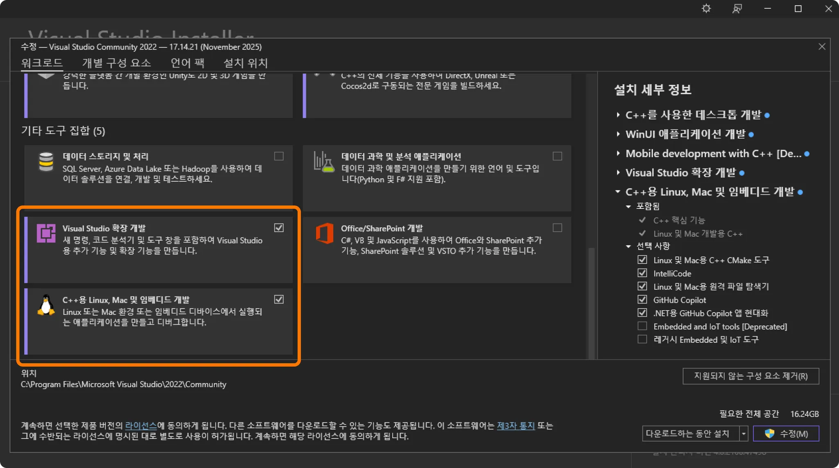Click the feedback icon in title bar
This screenshot has width=839, height=468.
(737, 9)
